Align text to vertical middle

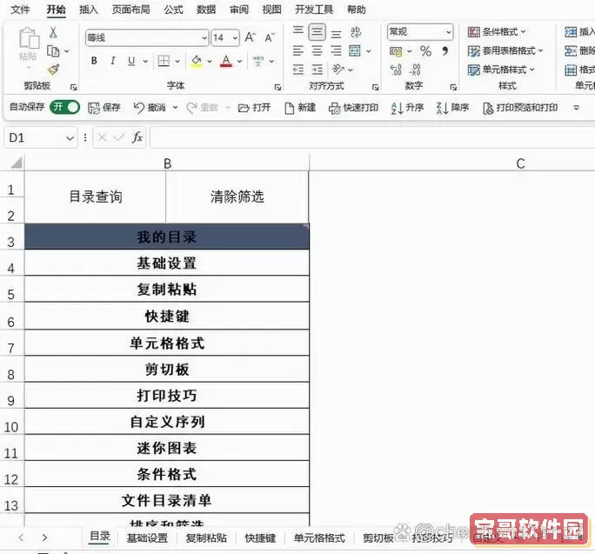click(x=317, y=32)
